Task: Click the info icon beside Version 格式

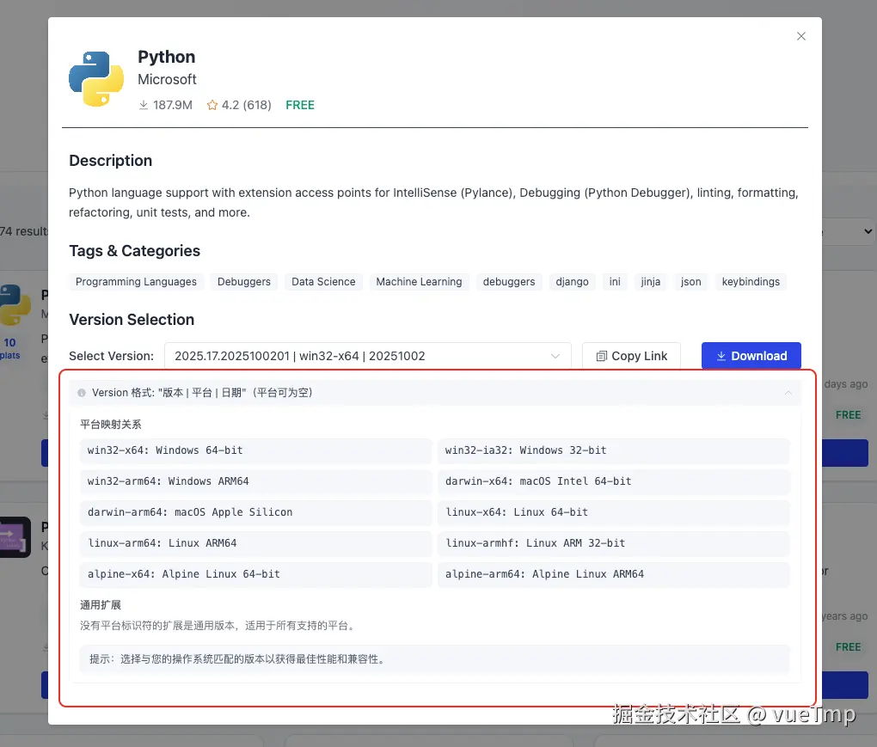Action: (x=82, y=393)
